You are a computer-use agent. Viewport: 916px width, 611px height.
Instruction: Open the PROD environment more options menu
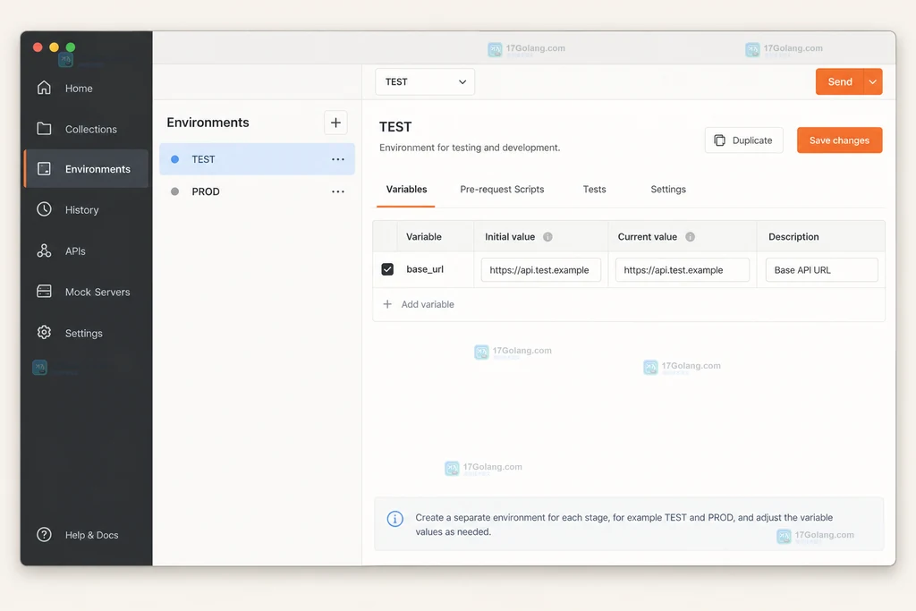click(337, 191)
